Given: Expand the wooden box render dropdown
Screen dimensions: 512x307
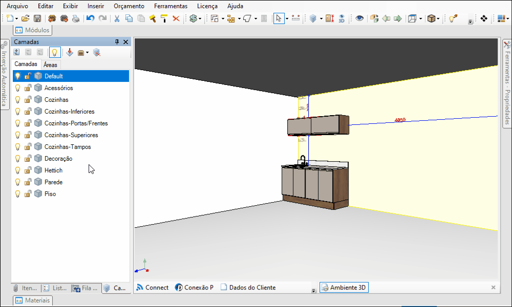Looking at the screenshot, I should 438,18.
